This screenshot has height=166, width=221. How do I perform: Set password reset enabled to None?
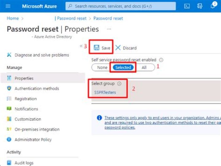102,68
